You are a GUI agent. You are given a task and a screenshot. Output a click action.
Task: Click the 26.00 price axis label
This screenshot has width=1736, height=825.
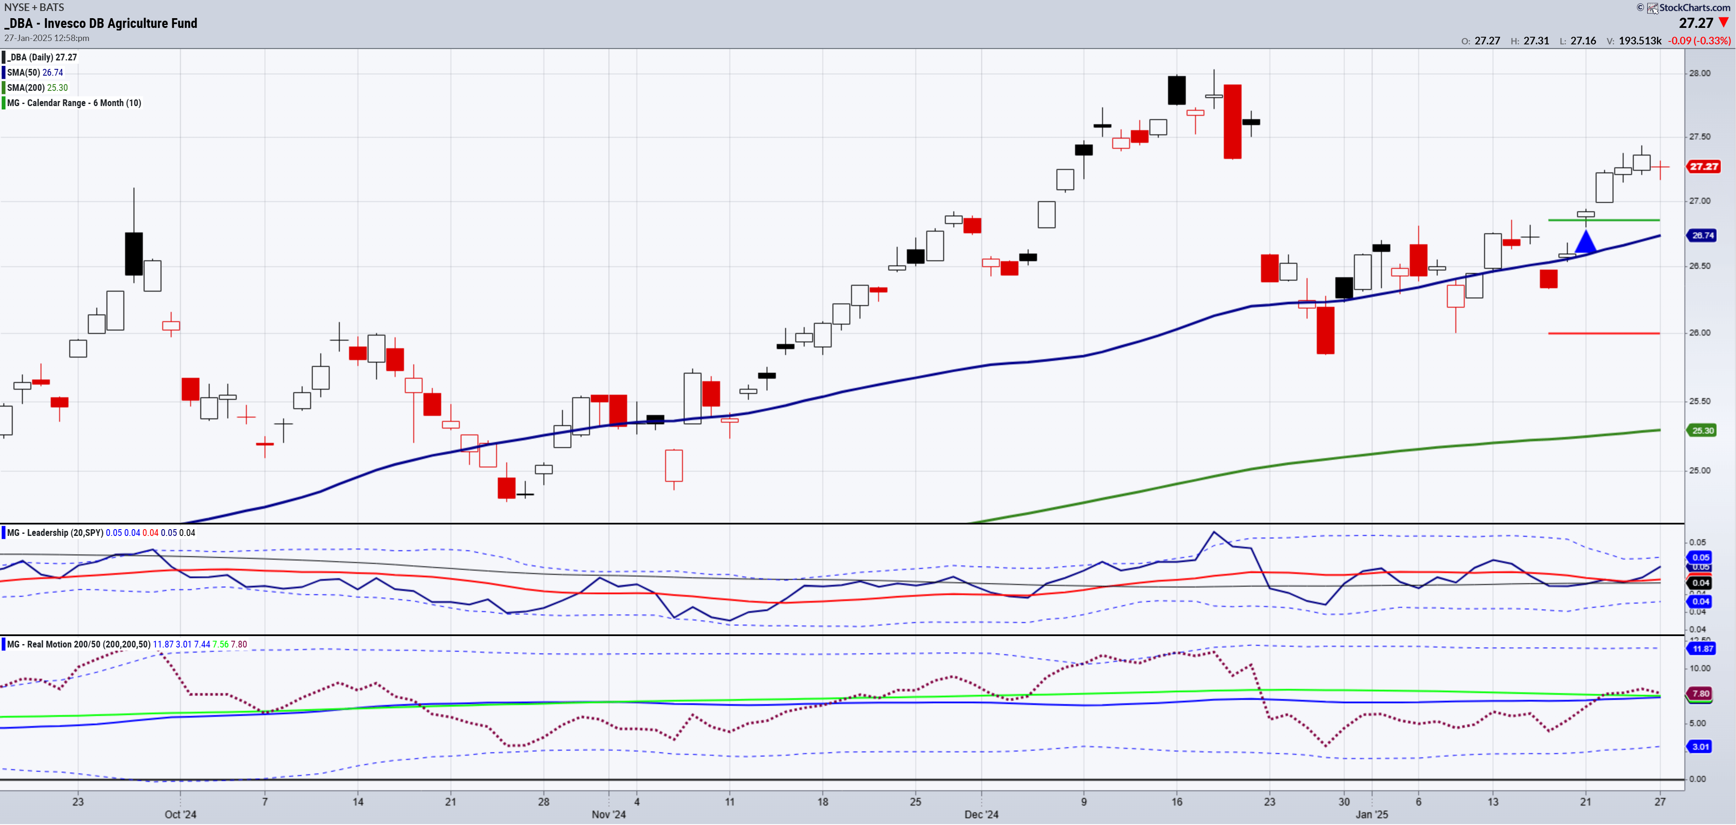coord(1699,332)
